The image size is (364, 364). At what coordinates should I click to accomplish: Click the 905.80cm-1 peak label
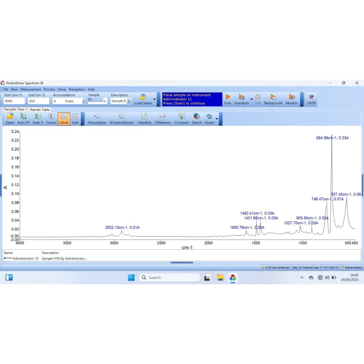coord(312,218)
